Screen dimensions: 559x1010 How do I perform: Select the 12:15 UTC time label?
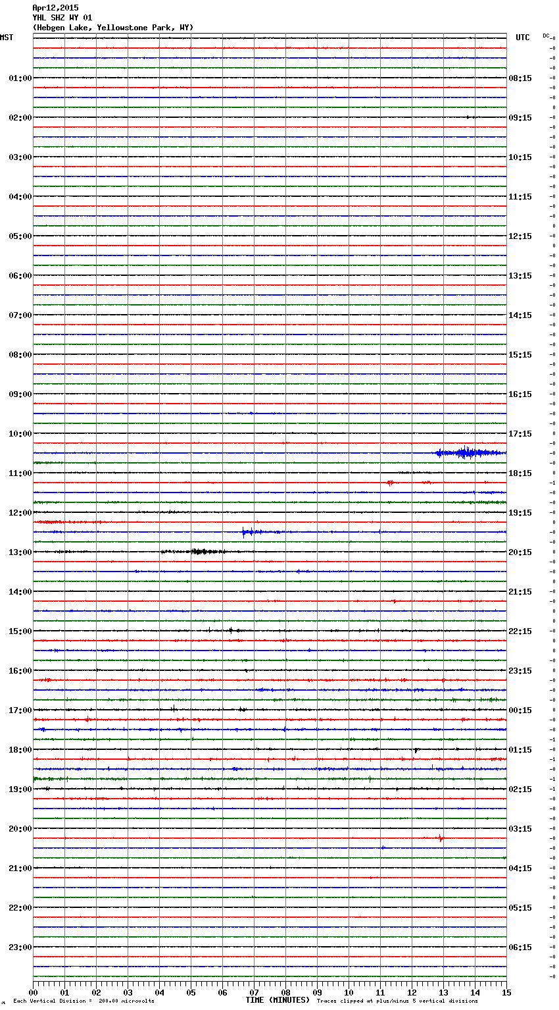point(520,236)
